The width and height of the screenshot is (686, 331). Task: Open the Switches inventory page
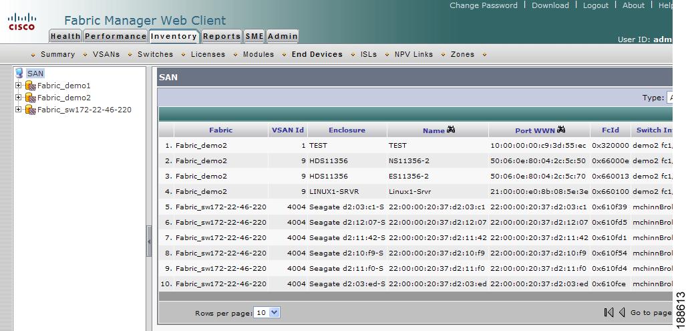coord(156,55)
